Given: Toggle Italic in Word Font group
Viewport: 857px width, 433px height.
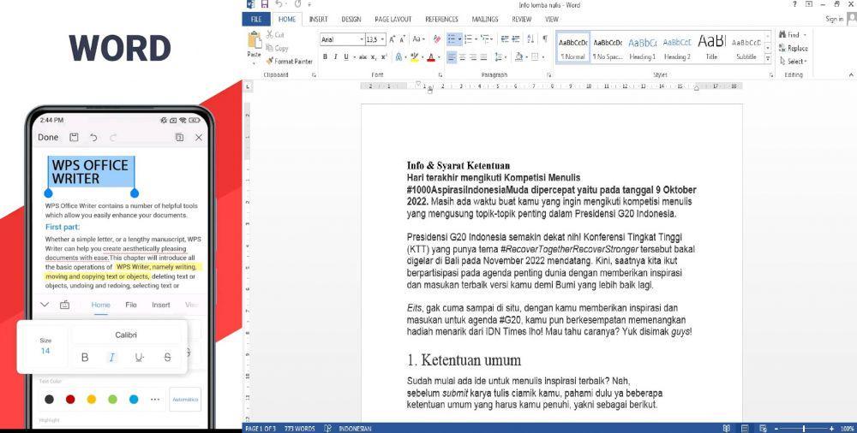Looking at the screenshot, I should (335, 56).
